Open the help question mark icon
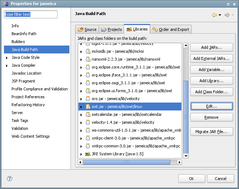 (x=10, y=179)
